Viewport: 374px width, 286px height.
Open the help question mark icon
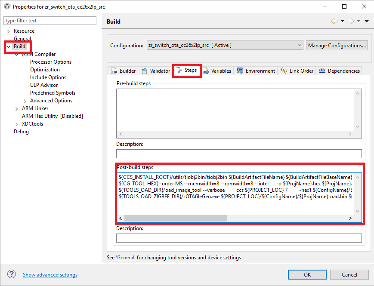(12, 274)
